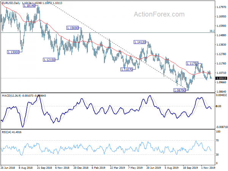Click the 1.13830 price axis value

(221, 44)
